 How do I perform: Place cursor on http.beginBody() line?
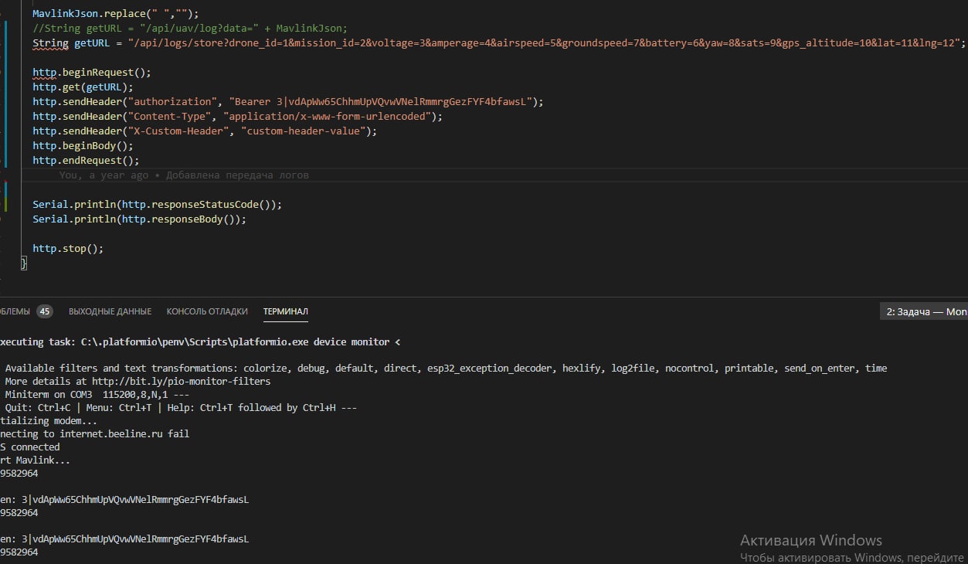pyautogui.click(x=83, y=145)
